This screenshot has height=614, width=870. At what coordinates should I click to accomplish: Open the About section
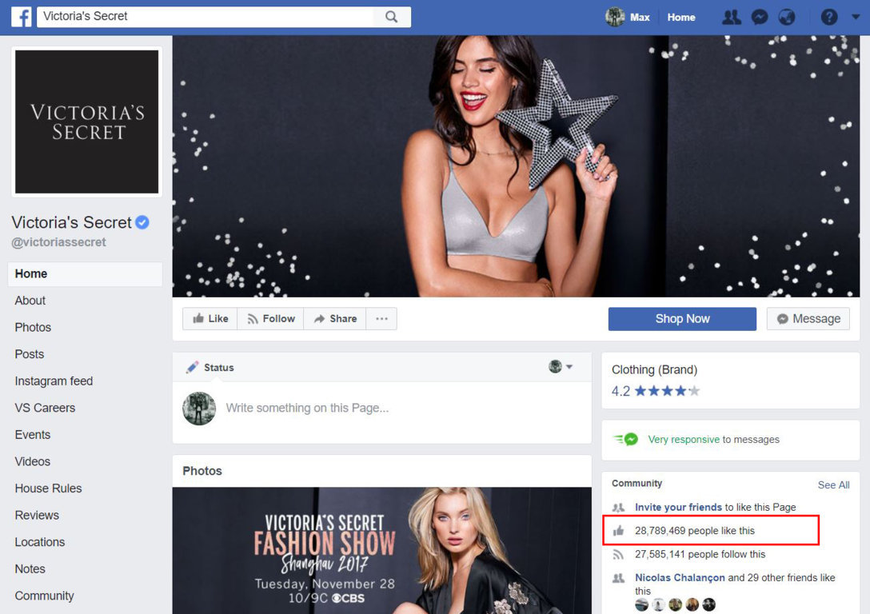30,301
